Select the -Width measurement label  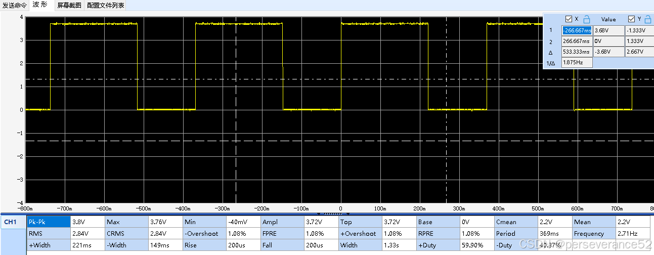[126, 245]
